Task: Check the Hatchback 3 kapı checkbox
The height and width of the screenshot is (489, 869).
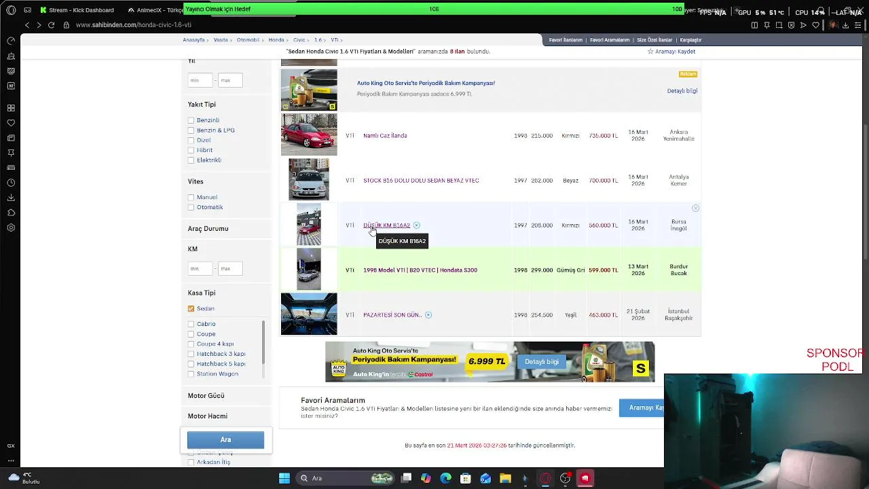Action: click(x=191, y=354)
